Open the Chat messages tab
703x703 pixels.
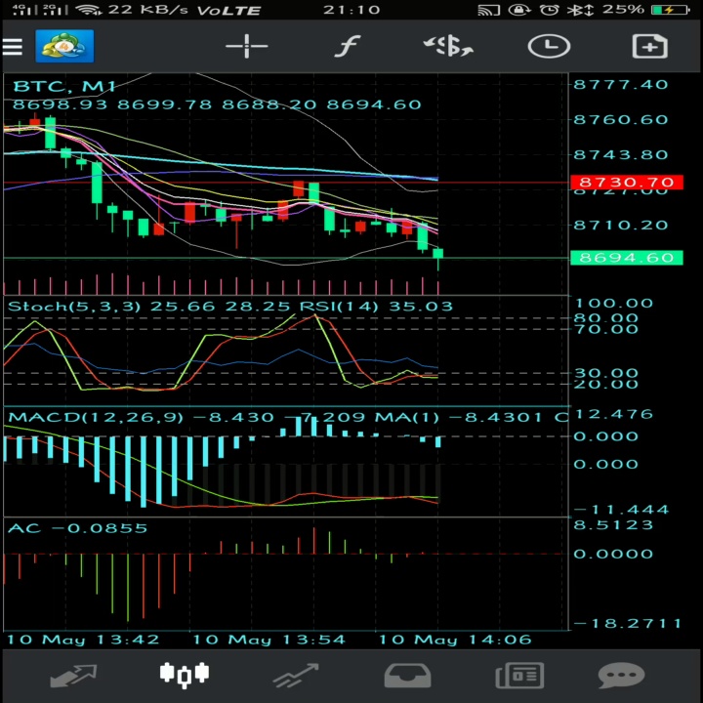click(x=621, y=676)
